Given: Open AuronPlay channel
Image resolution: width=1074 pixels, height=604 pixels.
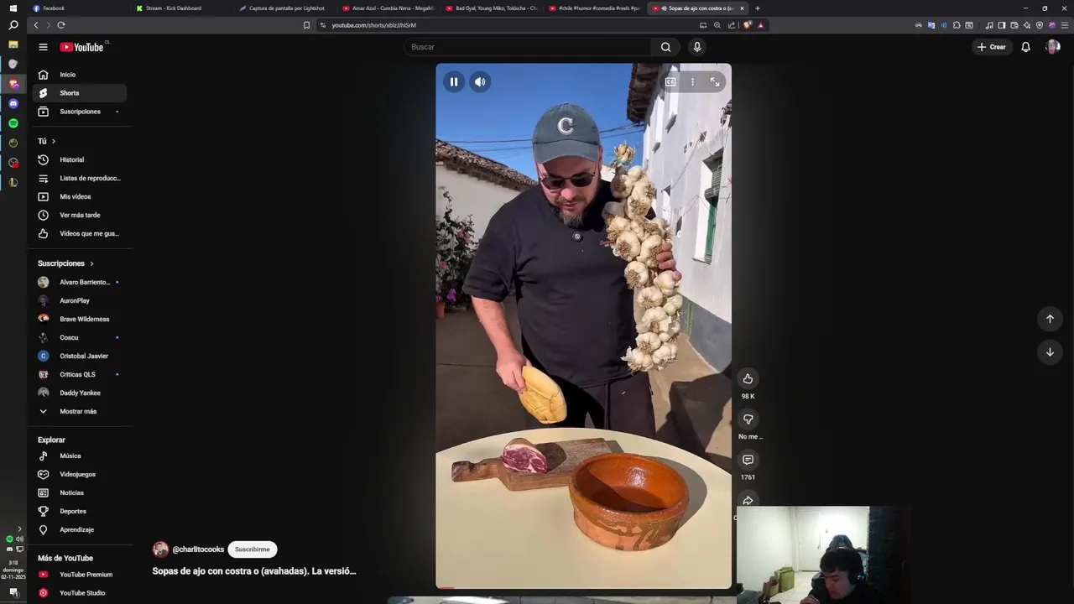Looking at the screenshot, I should tap(79, 300).
